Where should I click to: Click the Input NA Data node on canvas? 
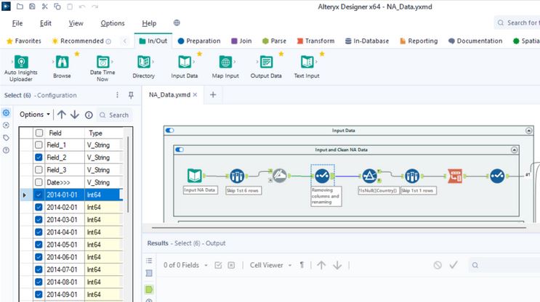(x=195, y=176)
